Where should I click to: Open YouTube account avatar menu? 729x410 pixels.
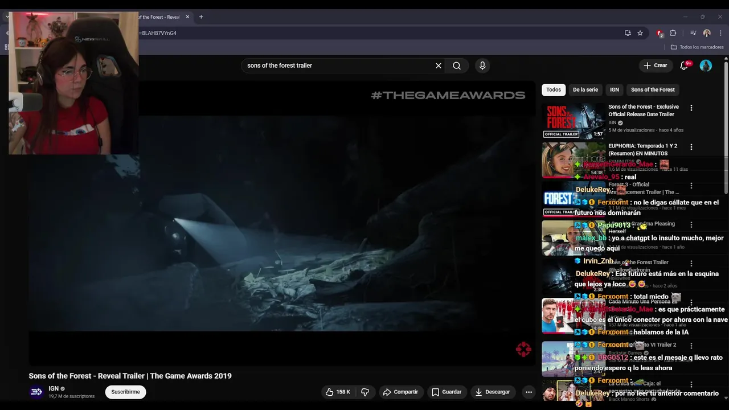click(706, 65)
